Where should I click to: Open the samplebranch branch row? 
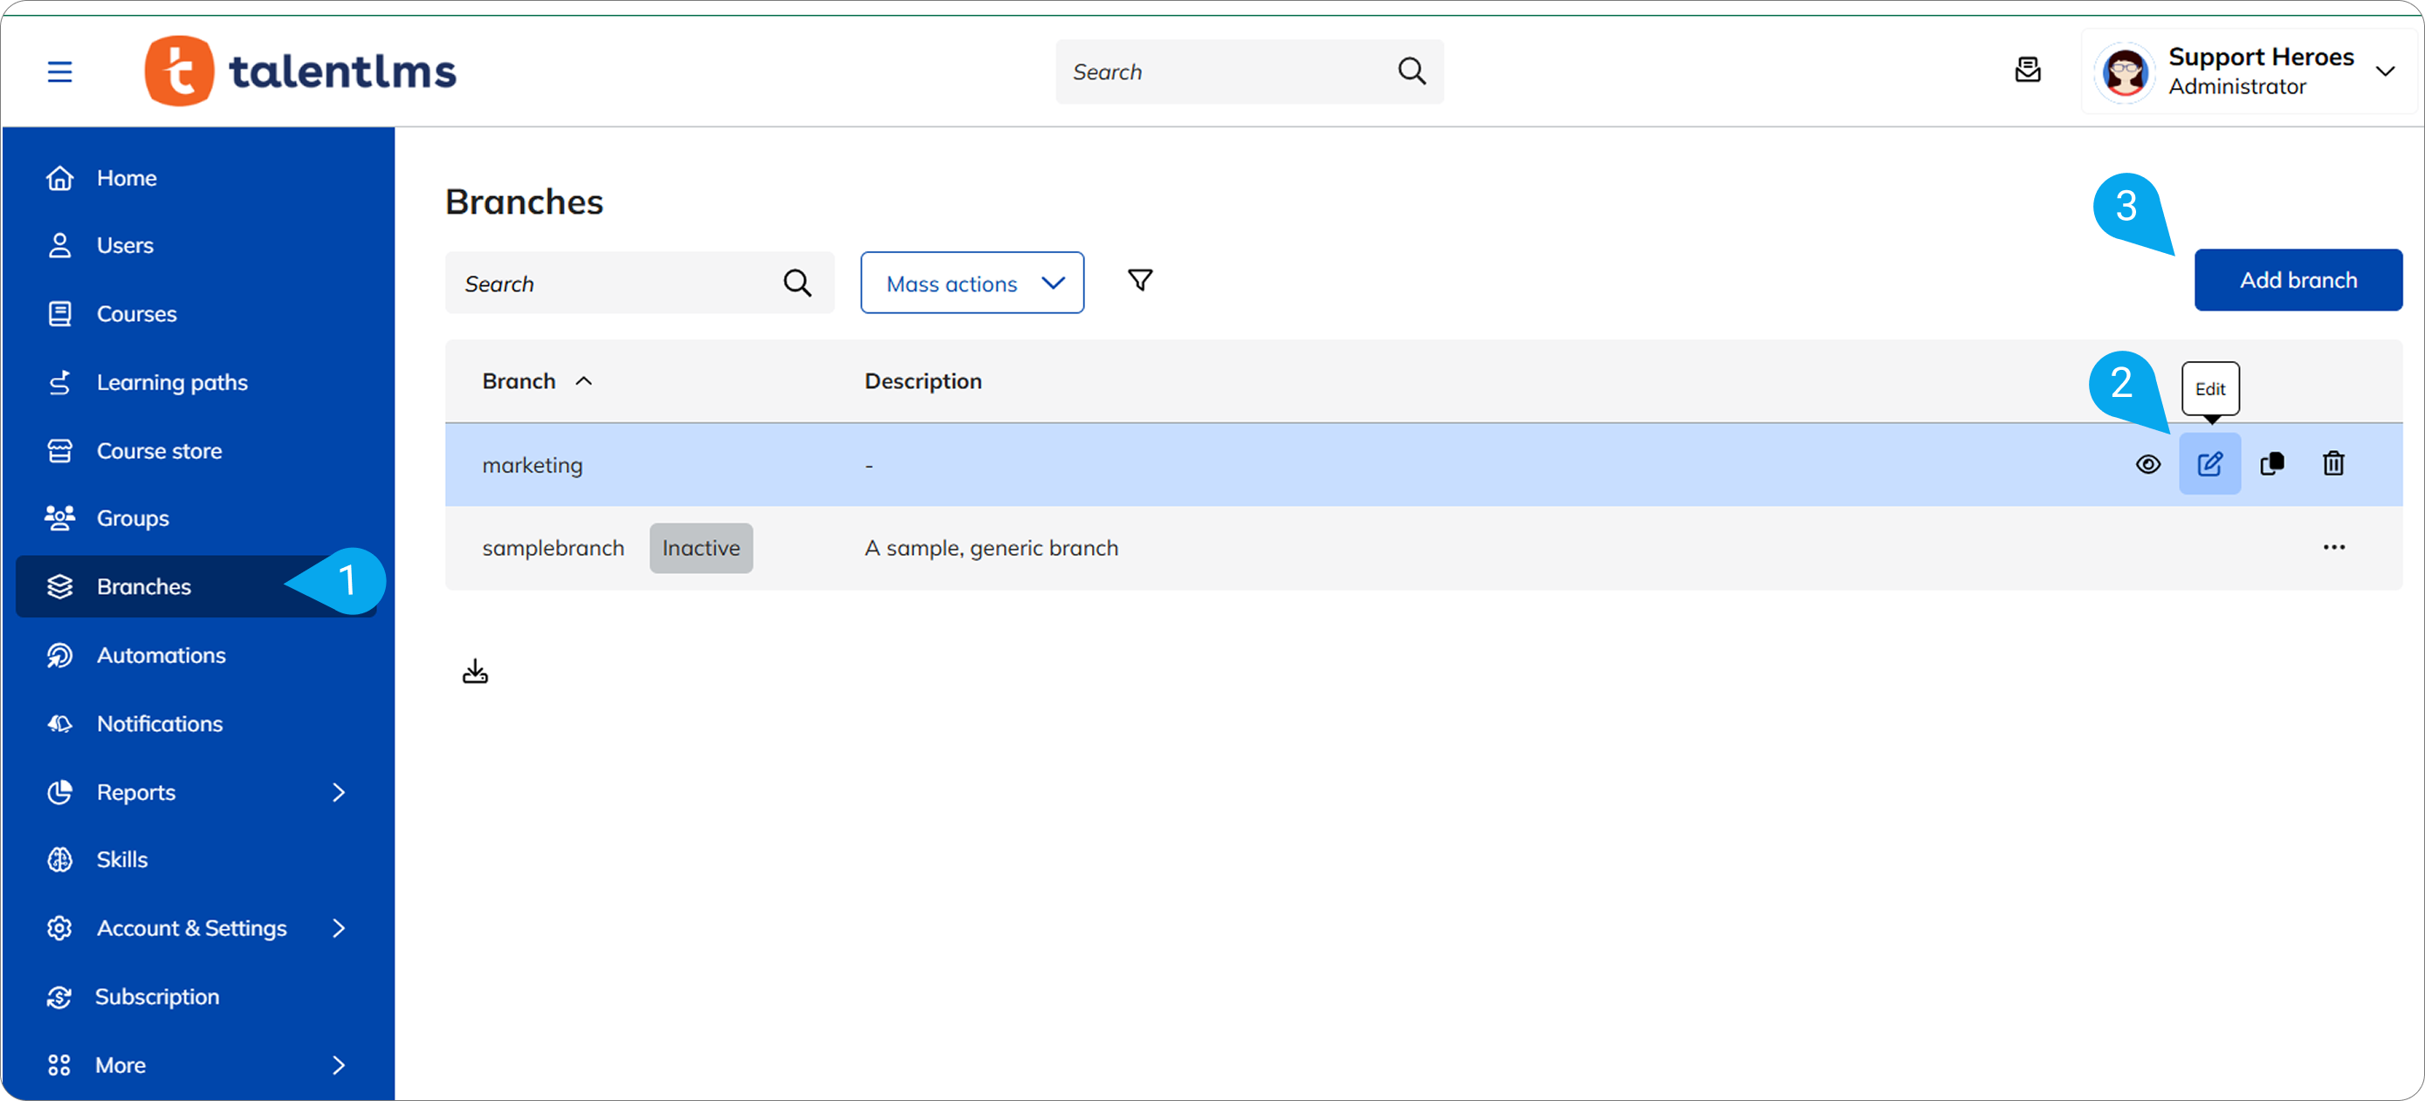[553, 548]
